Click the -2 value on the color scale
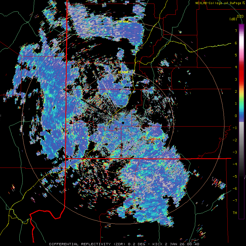 [x=235, y=140]
